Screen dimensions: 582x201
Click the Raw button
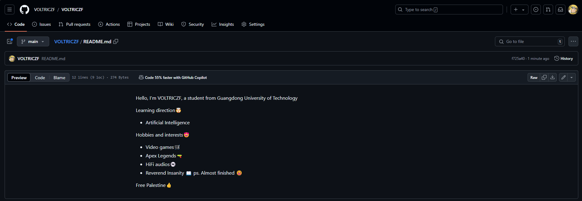tap(534, 77)
